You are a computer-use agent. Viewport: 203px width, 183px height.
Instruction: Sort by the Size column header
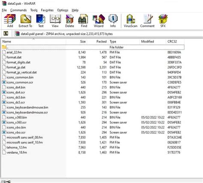click(x=77, y=42)
